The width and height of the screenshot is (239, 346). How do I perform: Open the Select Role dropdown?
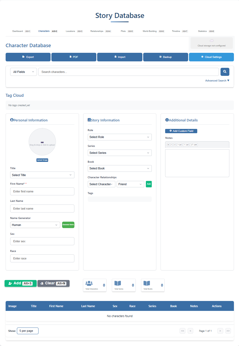click(x=120, y=137)
